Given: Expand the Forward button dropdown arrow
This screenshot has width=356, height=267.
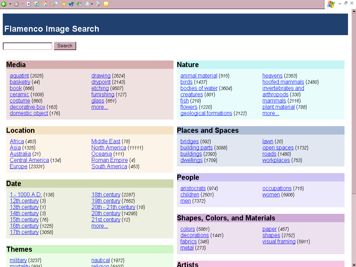Looking at the screenshot, I should click(23, 4).
